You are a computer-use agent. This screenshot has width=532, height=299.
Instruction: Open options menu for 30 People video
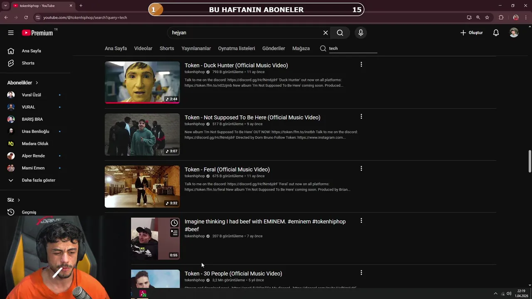pos(361,272)
